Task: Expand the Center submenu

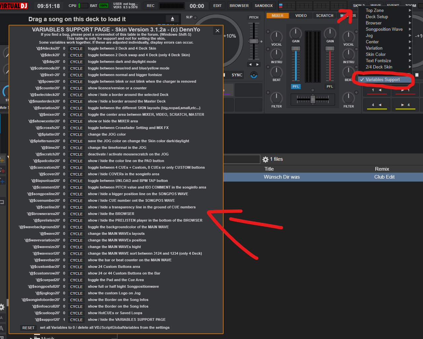Action: 385,42
